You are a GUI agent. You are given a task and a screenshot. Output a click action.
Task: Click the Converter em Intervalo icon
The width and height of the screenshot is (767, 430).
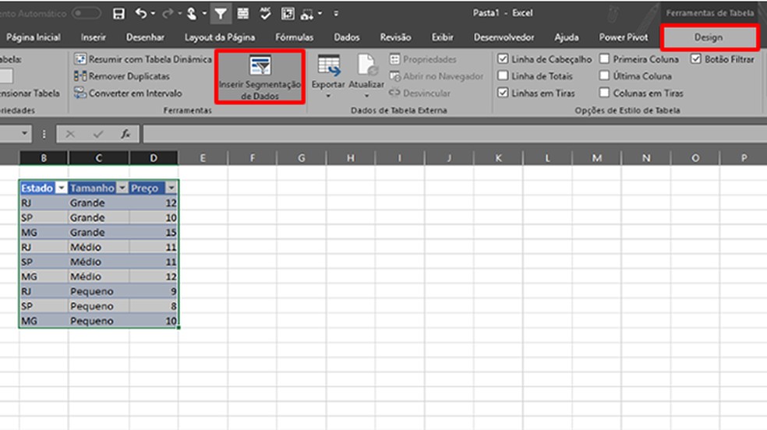tap(80, 93)
